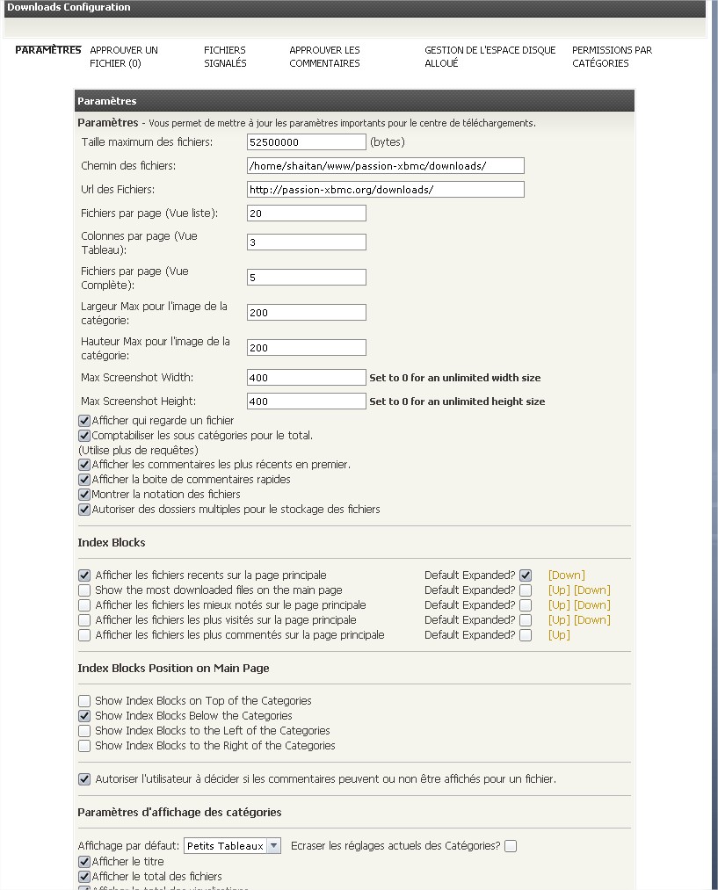This screenshot has width=718, height=890.
Task: Click the Taille maximum des fichiers field
Action: pos(307,142)
